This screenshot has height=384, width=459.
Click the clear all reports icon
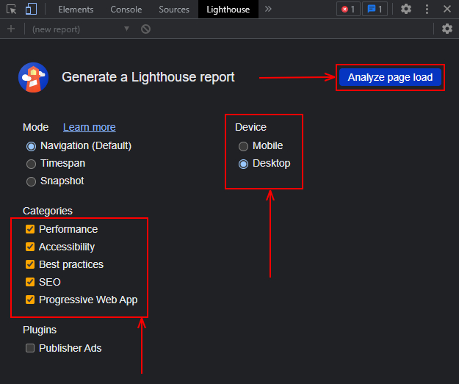click(x=145, y=29)
